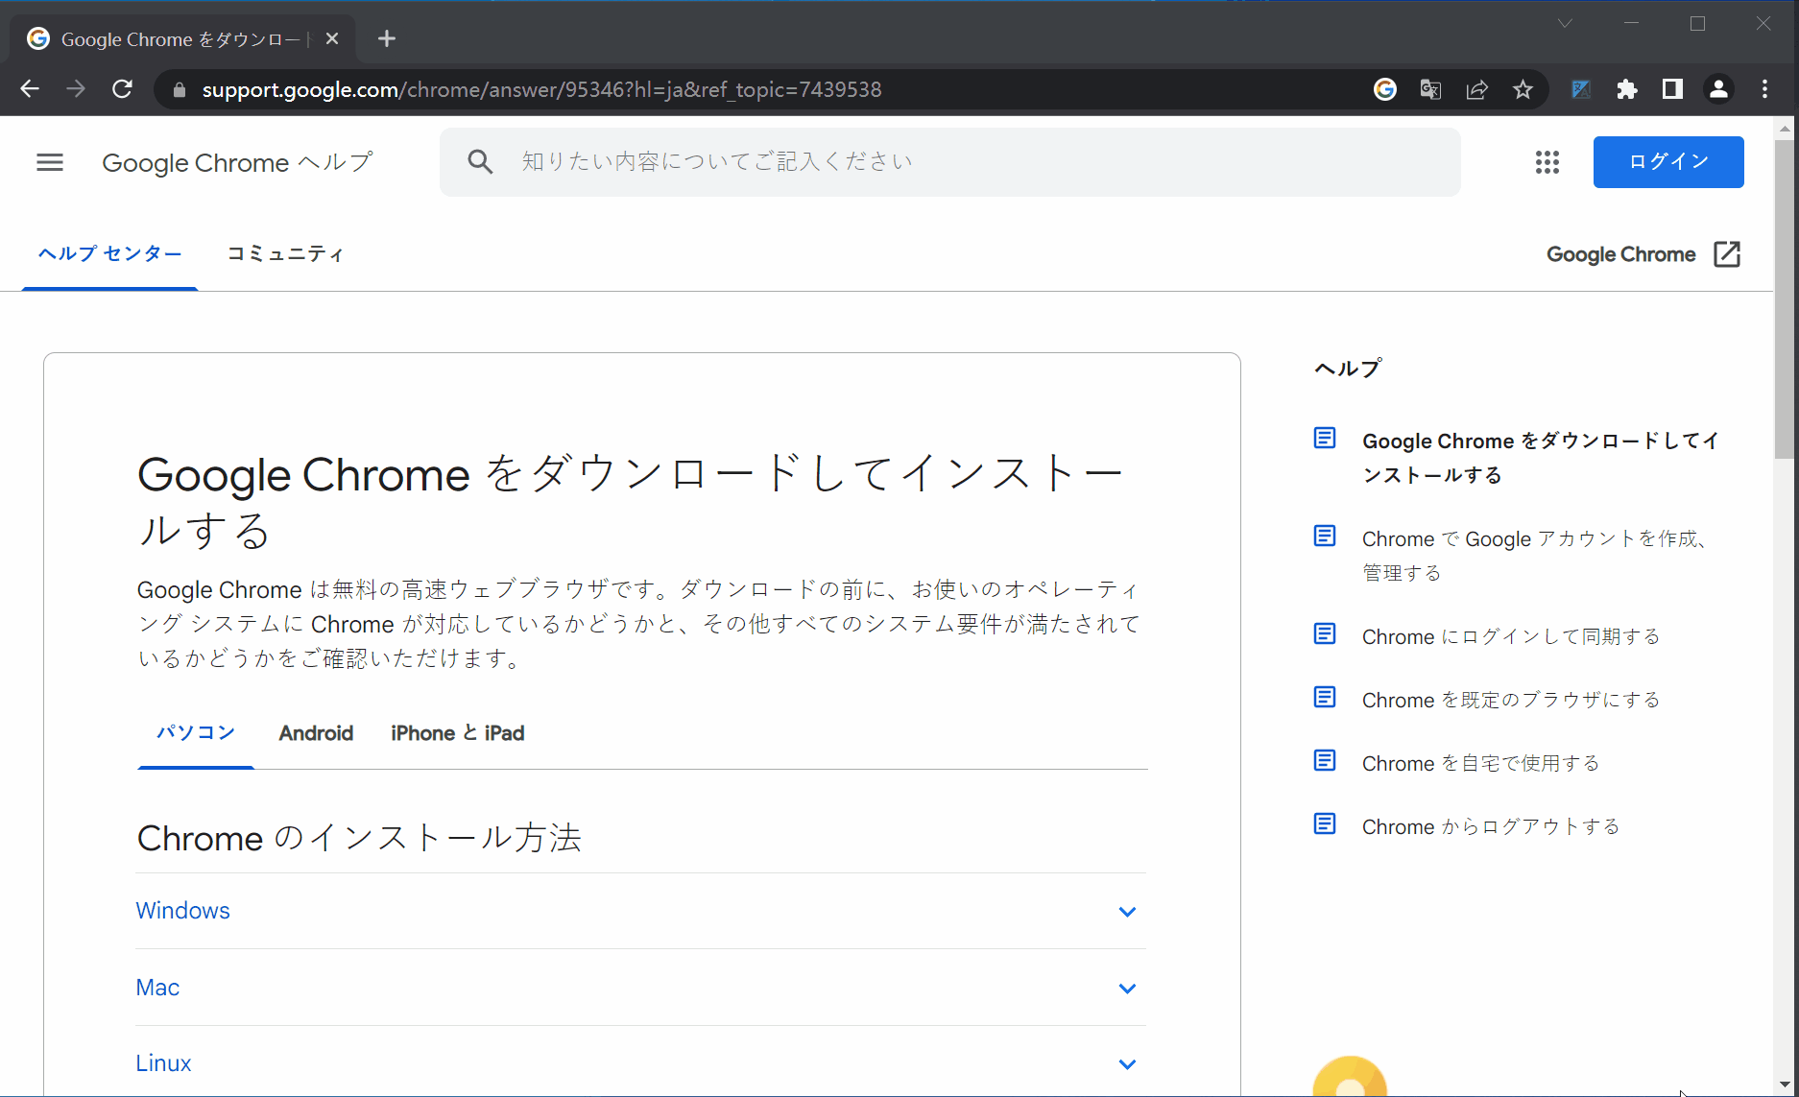Open 'Chrome を自宅で使用する' link

pyautogui.click(x=1480, y=763)
